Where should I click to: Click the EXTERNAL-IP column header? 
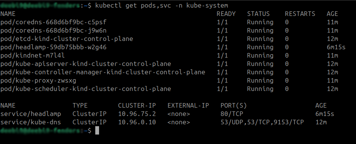click(188, 106)
